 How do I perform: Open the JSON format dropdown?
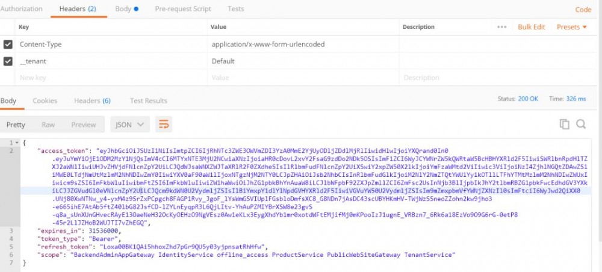[x=129, y=125]
